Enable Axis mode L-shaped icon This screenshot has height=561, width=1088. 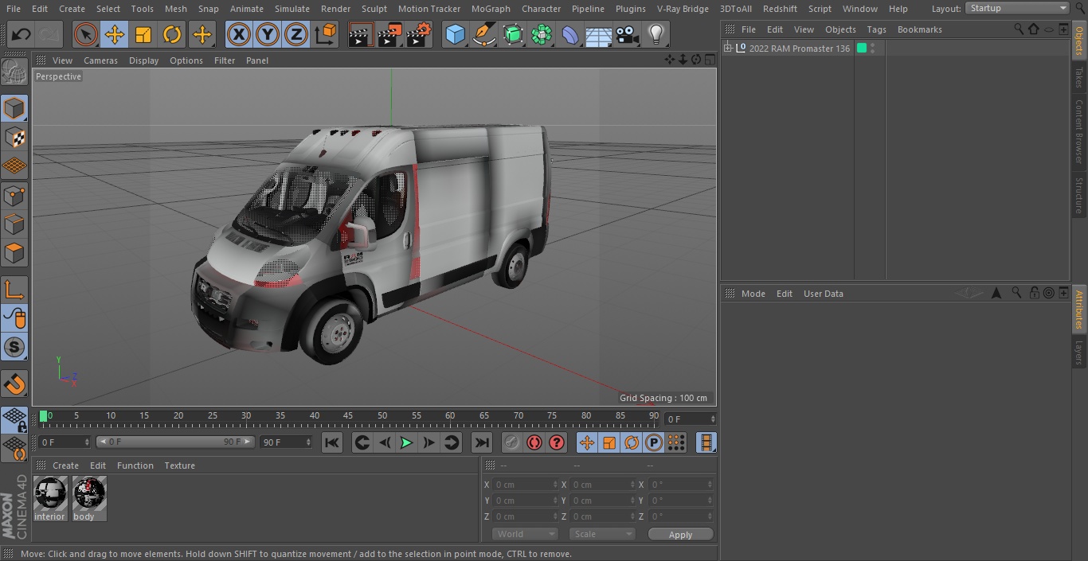tap(14, 290)
